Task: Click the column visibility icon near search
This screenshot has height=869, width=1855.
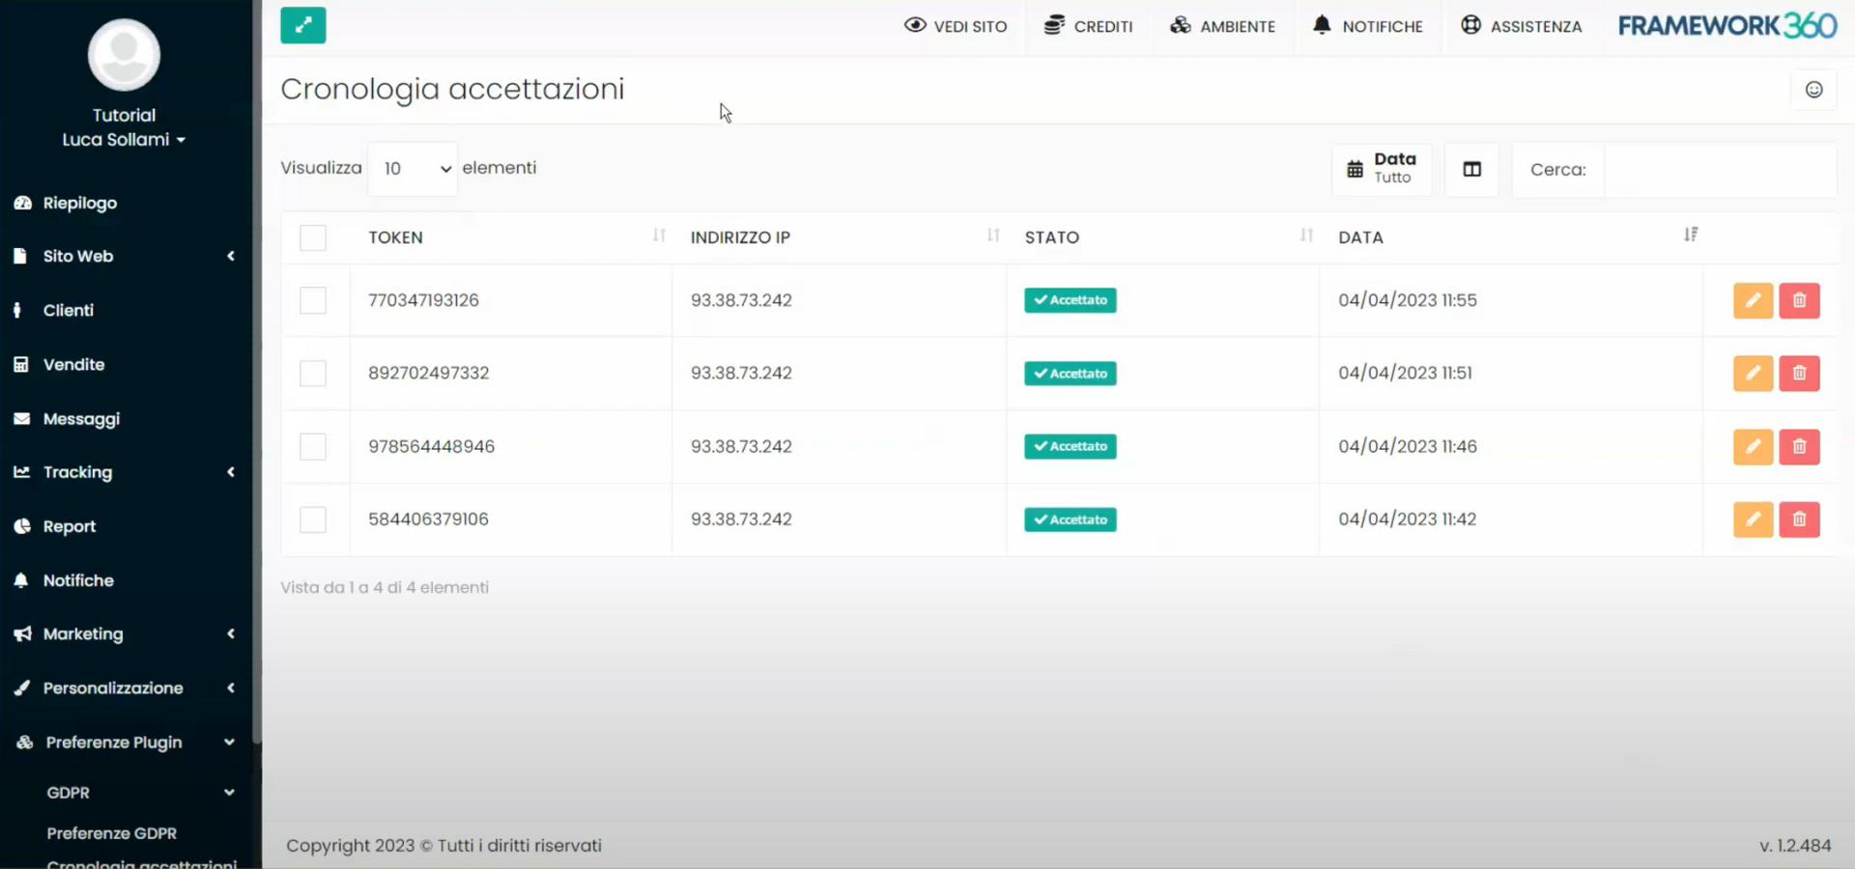Action: click(x=1471, y=169)
